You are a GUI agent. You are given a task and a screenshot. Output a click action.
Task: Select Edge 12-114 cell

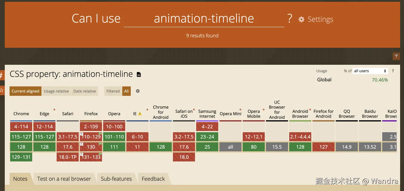[x=44, y=127]
